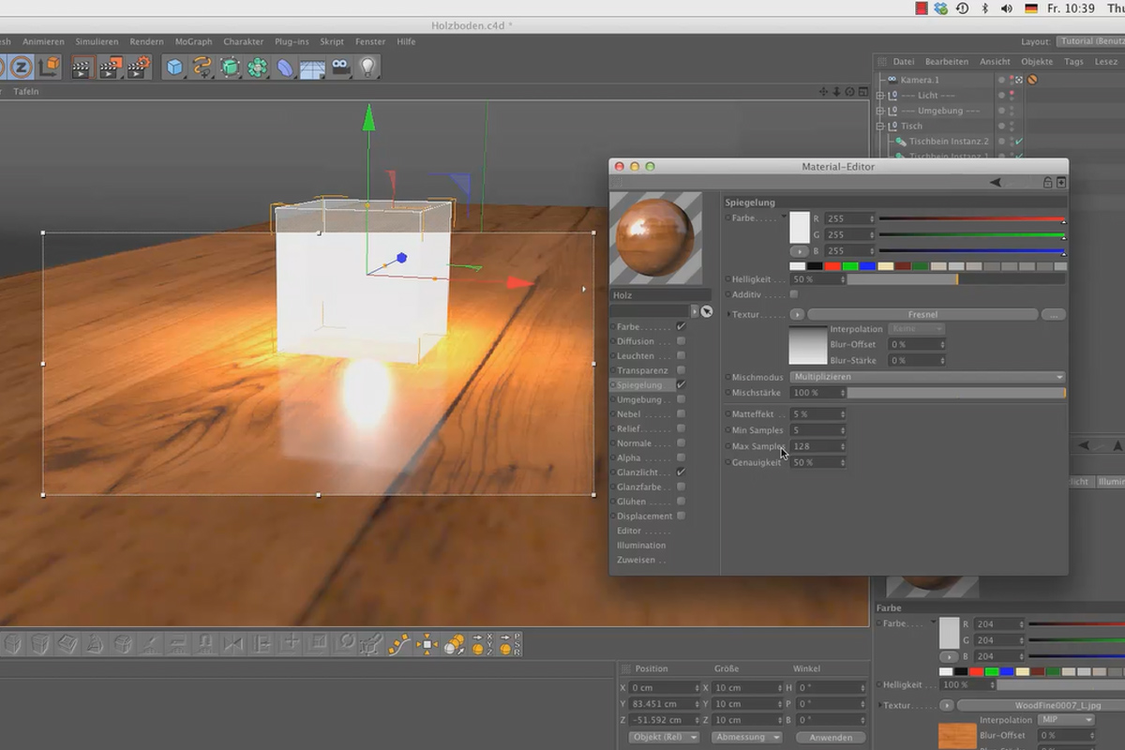This screenshot has width=1125, height=750.
Task: Click the yellow arrows move-center icon in bottom toolbar
Action: pyautogui.click(x=427, y=644)
